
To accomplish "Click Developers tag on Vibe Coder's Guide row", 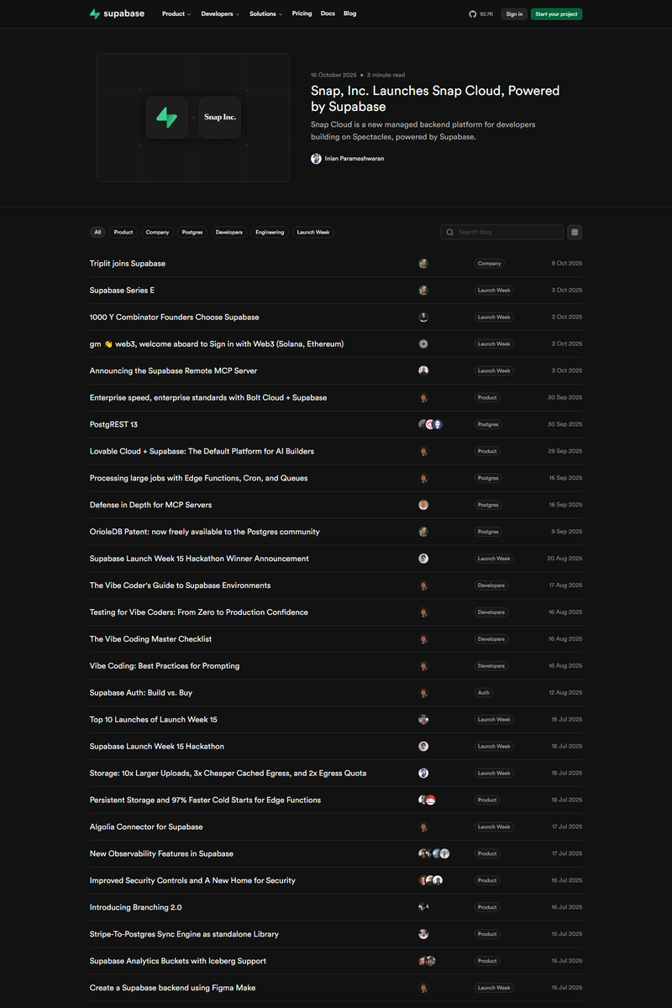I will (x=491, y=585).
